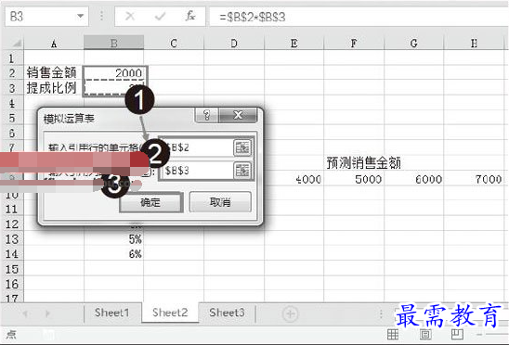Switch to Sheet2 tab
This screenshot has height=345, width=509.
pyautogui.click(x=170, y=313)
